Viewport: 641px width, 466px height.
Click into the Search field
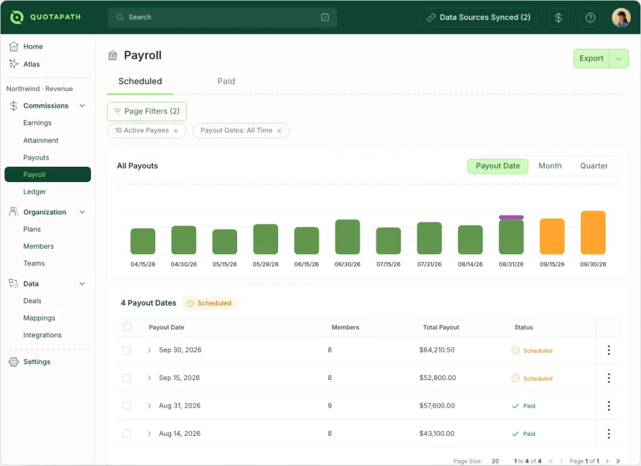click(x=222, y=17)
